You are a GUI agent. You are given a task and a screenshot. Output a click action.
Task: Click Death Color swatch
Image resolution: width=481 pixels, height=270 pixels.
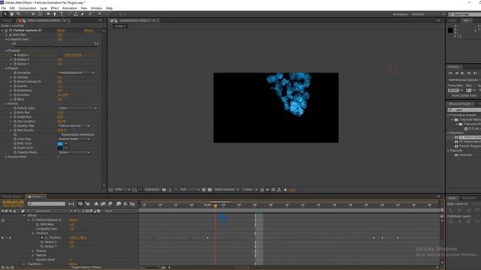tap(60, 148)
